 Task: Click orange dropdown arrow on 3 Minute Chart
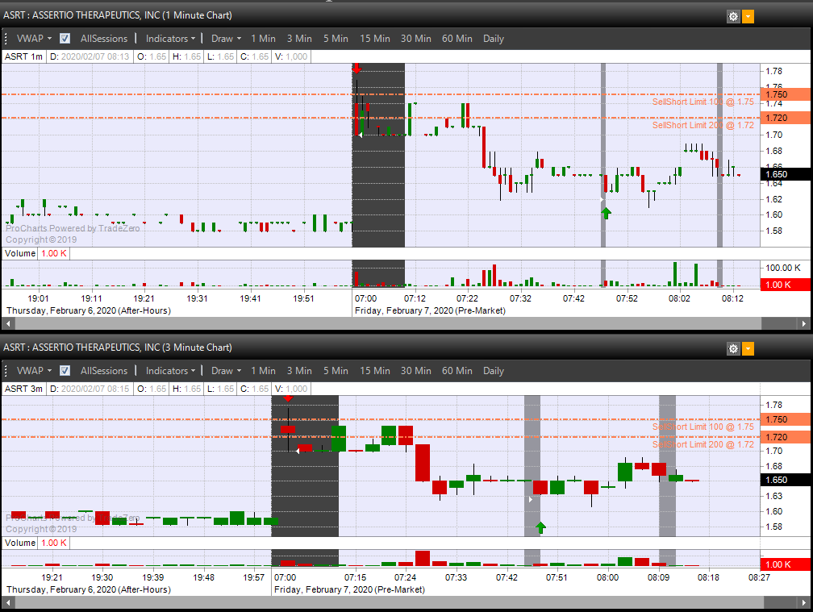(x=748, y=349)
